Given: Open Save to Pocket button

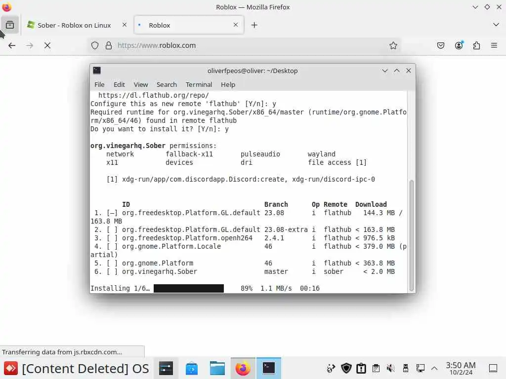Looking at the screenshot, I should point(440,45).
